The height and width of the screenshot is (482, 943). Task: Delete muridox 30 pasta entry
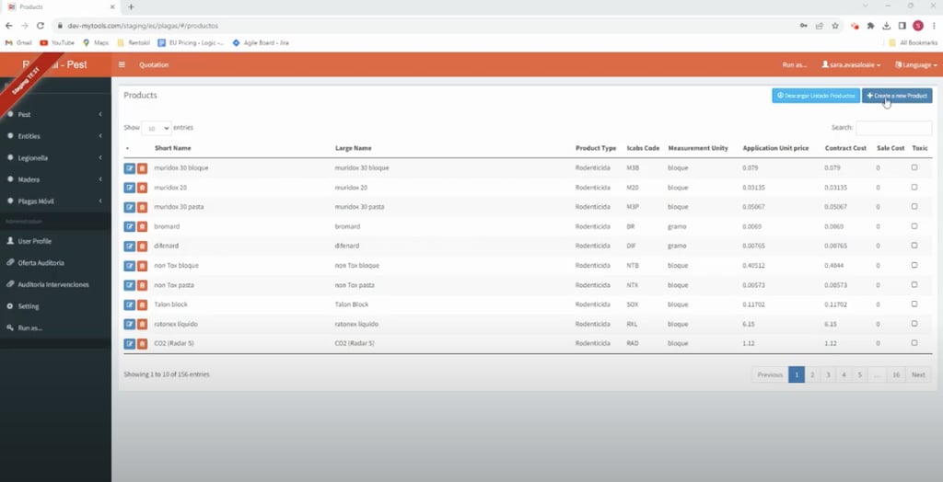click(142, 207)
